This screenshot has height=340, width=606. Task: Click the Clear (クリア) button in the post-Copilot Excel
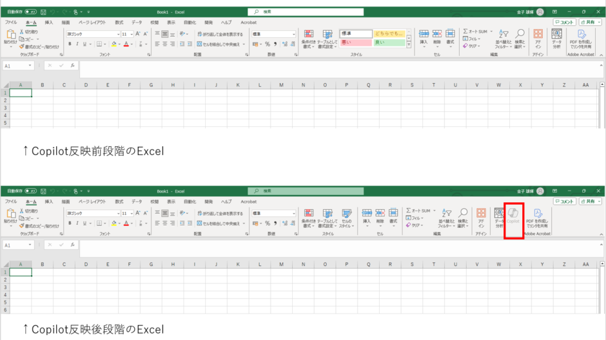pyautogui.click(x=415, y=225)
